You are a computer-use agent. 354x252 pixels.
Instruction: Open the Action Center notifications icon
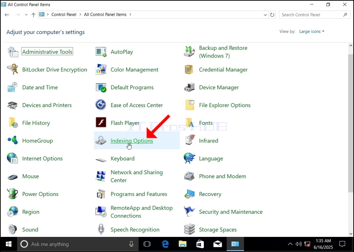[x=342, y=244]
